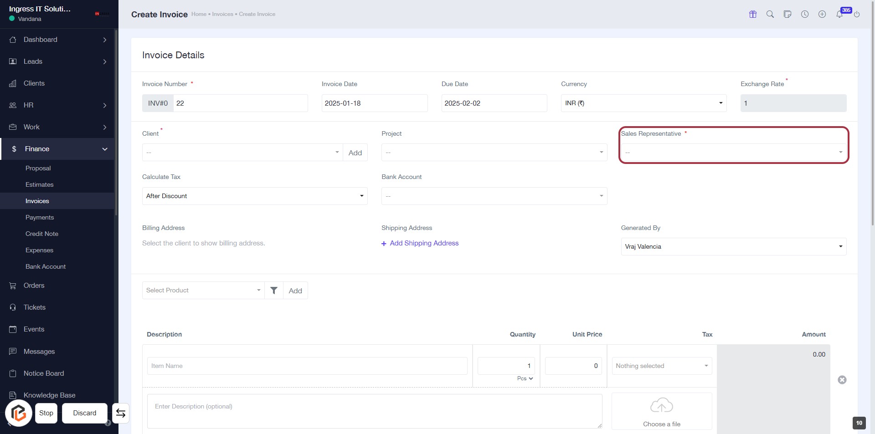Open the Generated By dropdown

pyautogui.click(x=733, y=247)
